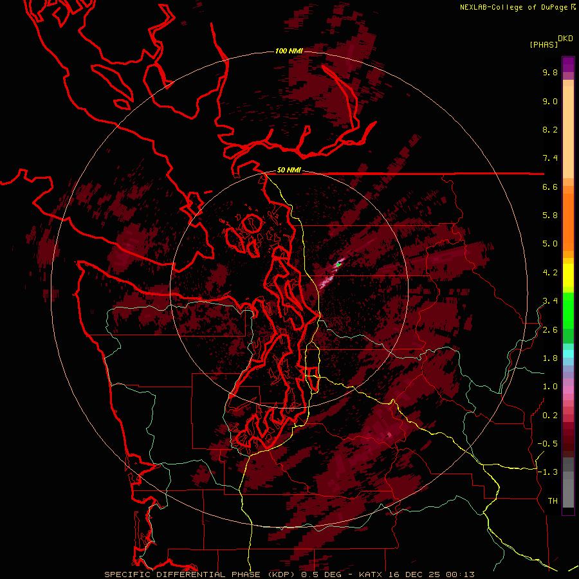This screenshot has width=579, height=579.
Task: Click the 5.0 value on color scale
Action: click(550, 244)
